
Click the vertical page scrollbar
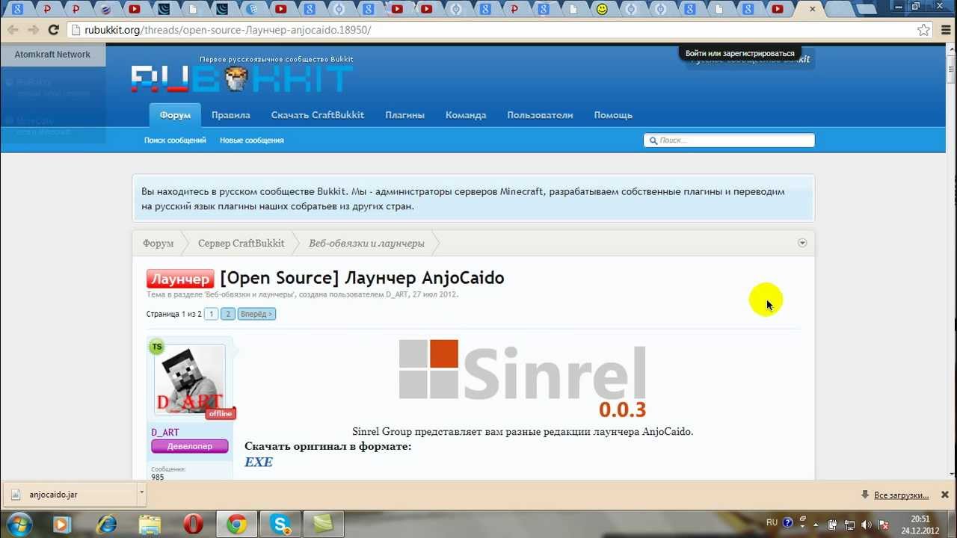951,262
